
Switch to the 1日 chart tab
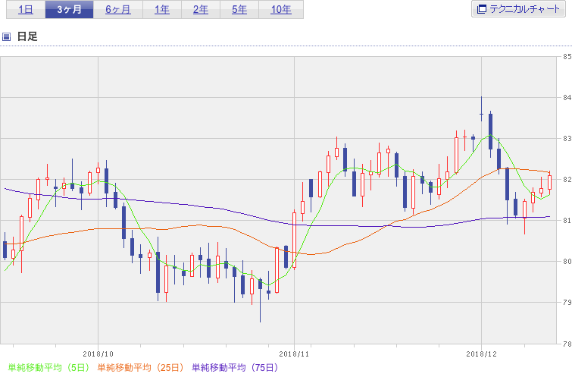(26, 10)
